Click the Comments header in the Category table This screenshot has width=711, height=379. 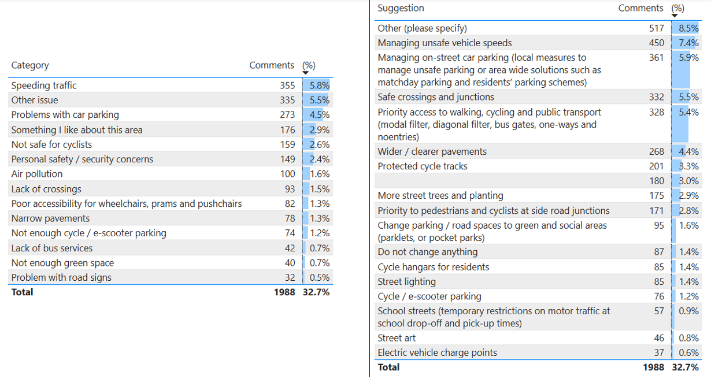click(272, 65)
